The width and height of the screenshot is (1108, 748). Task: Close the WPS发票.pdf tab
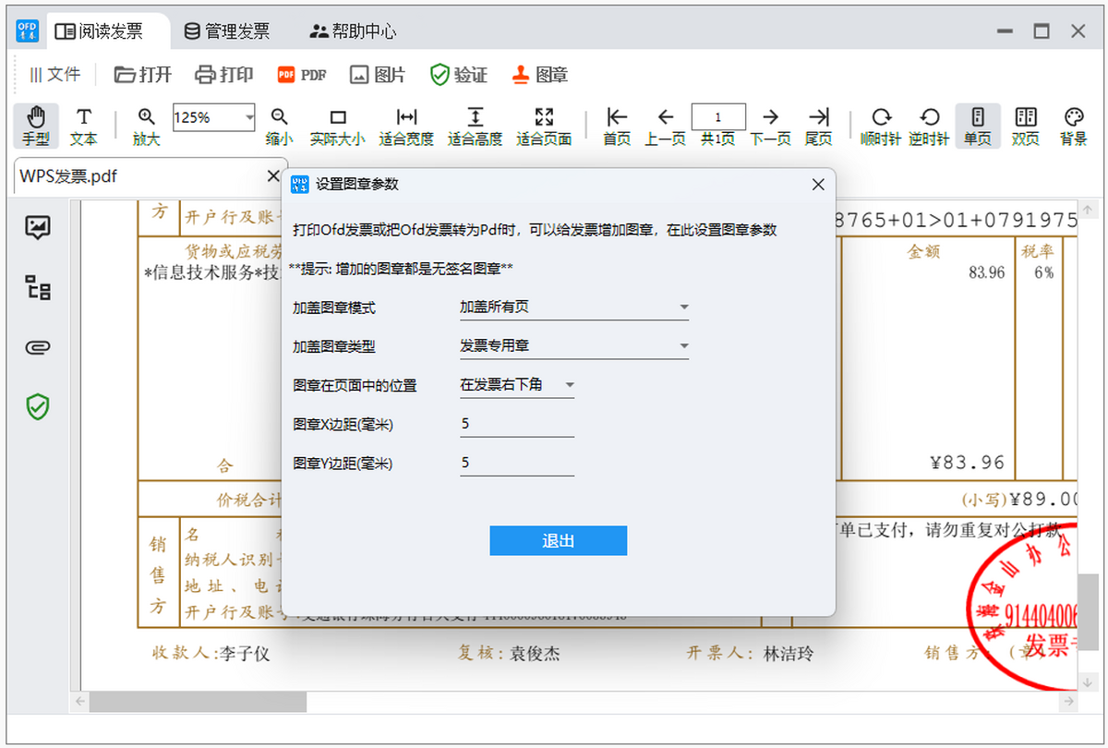pyautogui.click(x=272, y=175)
